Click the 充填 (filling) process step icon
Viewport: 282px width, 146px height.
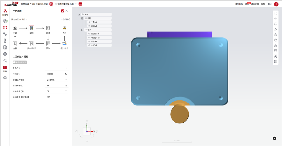click(15, 28)
